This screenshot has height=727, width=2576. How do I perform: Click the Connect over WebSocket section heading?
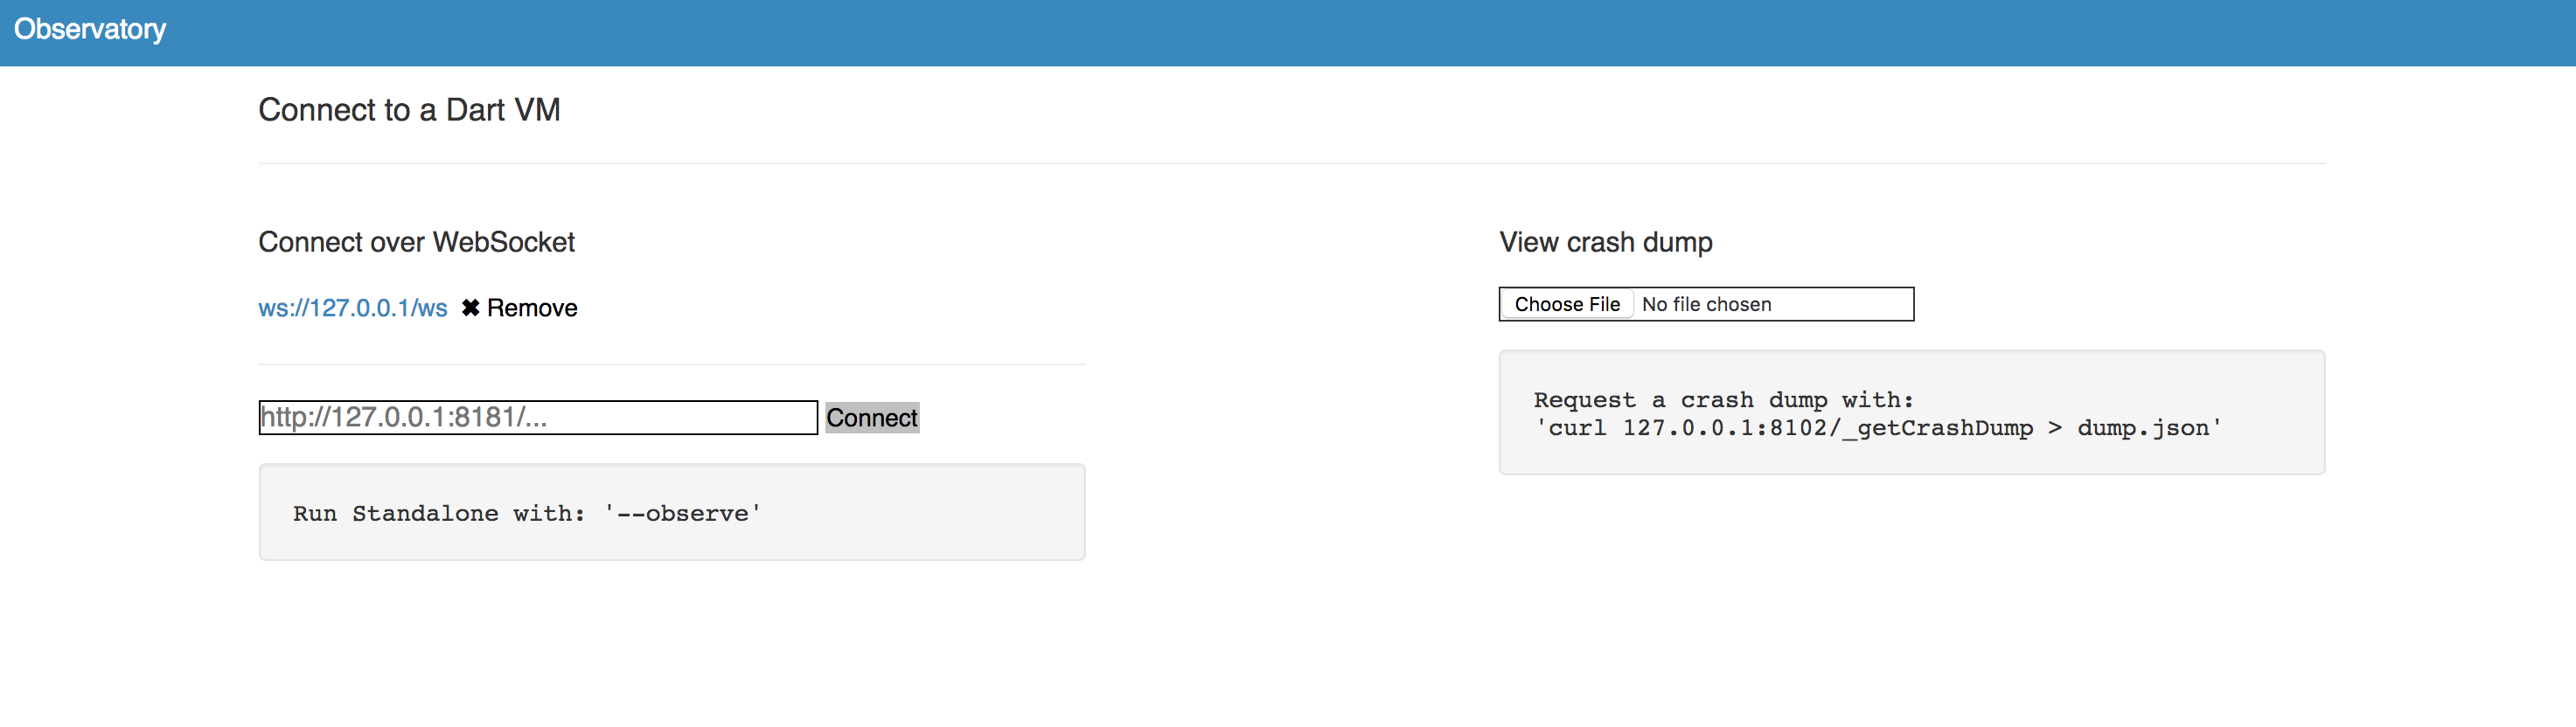pos(416,242)
